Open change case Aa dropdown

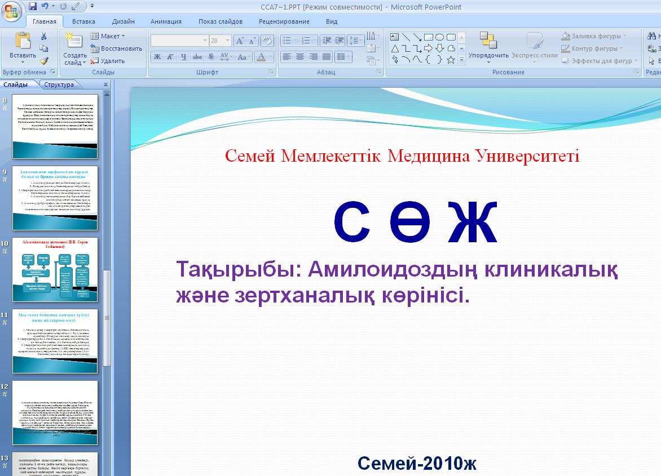[243, 56]
